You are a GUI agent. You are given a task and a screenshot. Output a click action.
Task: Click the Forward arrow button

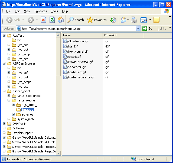click(31, 20)
